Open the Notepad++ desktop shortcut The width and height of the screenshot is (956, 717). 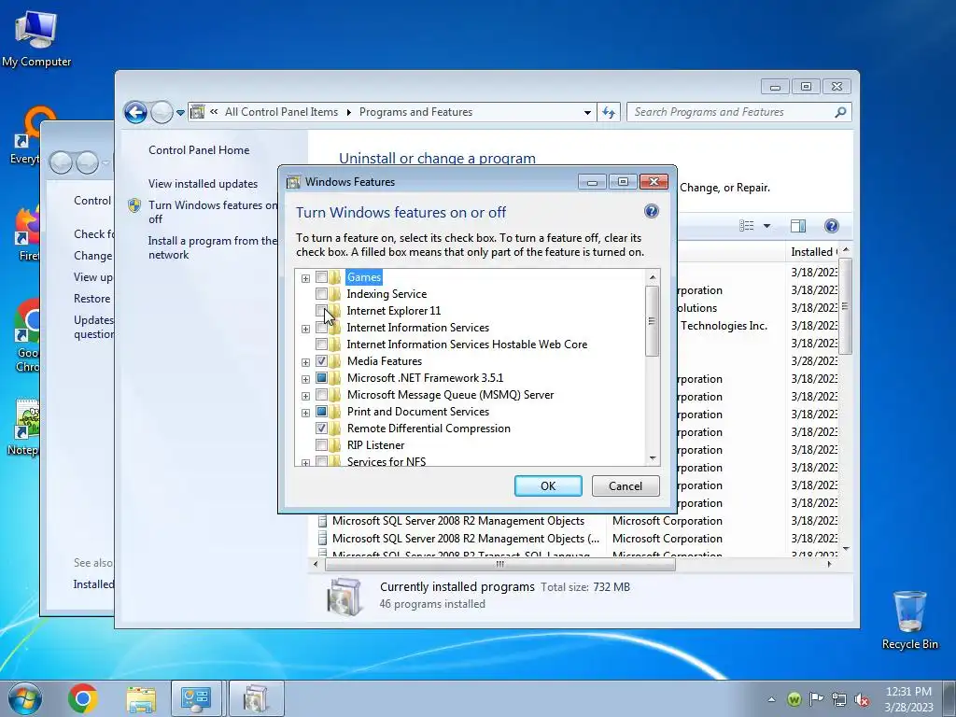point(25,427)
